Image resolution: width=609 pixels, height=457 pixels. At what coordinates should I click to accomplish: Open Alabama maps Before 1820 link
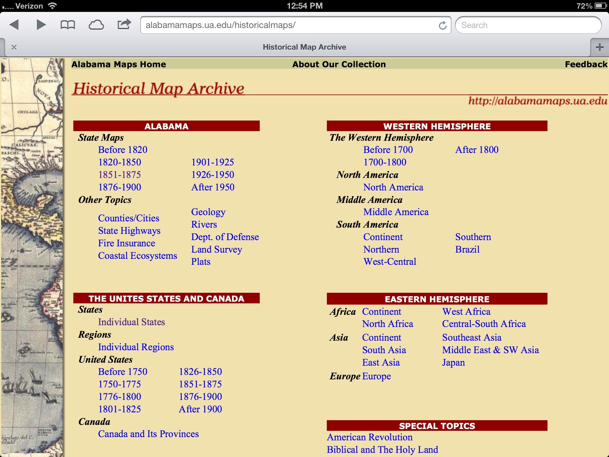pyautogui.click(x=123, y=150)
